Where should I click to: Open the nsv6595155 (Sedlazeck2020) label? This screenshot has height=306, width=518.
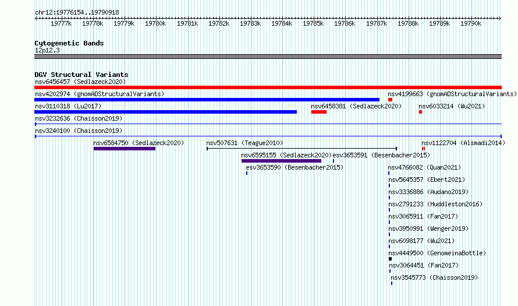point(286,155)
